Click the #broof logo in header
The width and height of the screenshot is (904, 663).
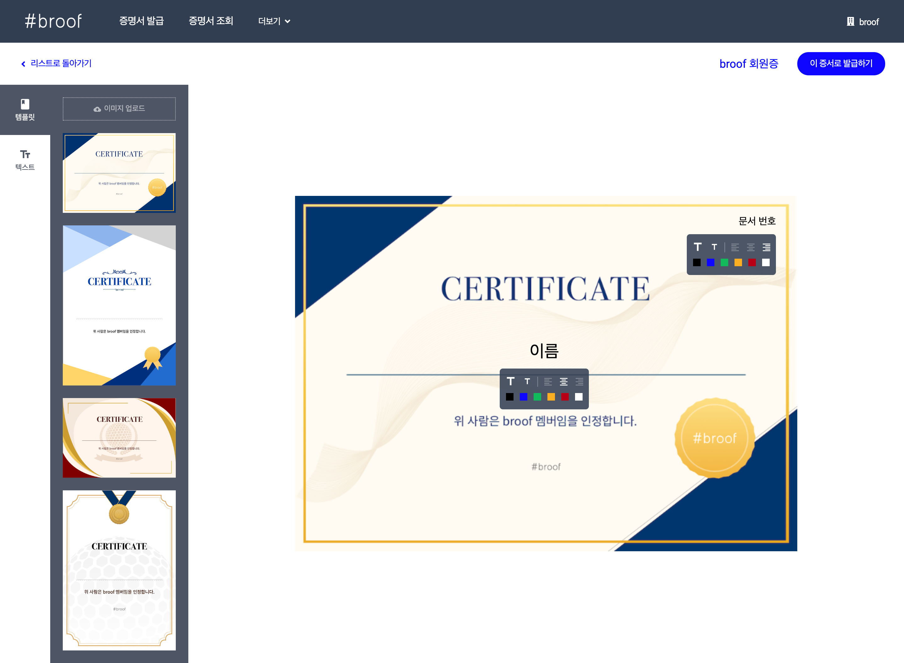pos(53,21)
